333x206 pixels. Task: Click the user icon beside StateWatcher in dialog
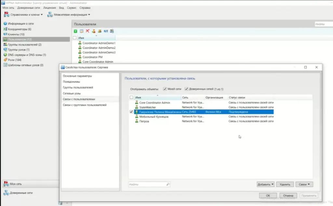point(137,107)
